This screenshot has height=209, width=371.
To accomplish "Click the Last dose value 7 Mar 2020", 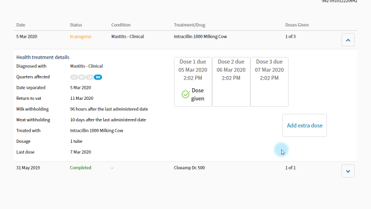I will (81, 152).
